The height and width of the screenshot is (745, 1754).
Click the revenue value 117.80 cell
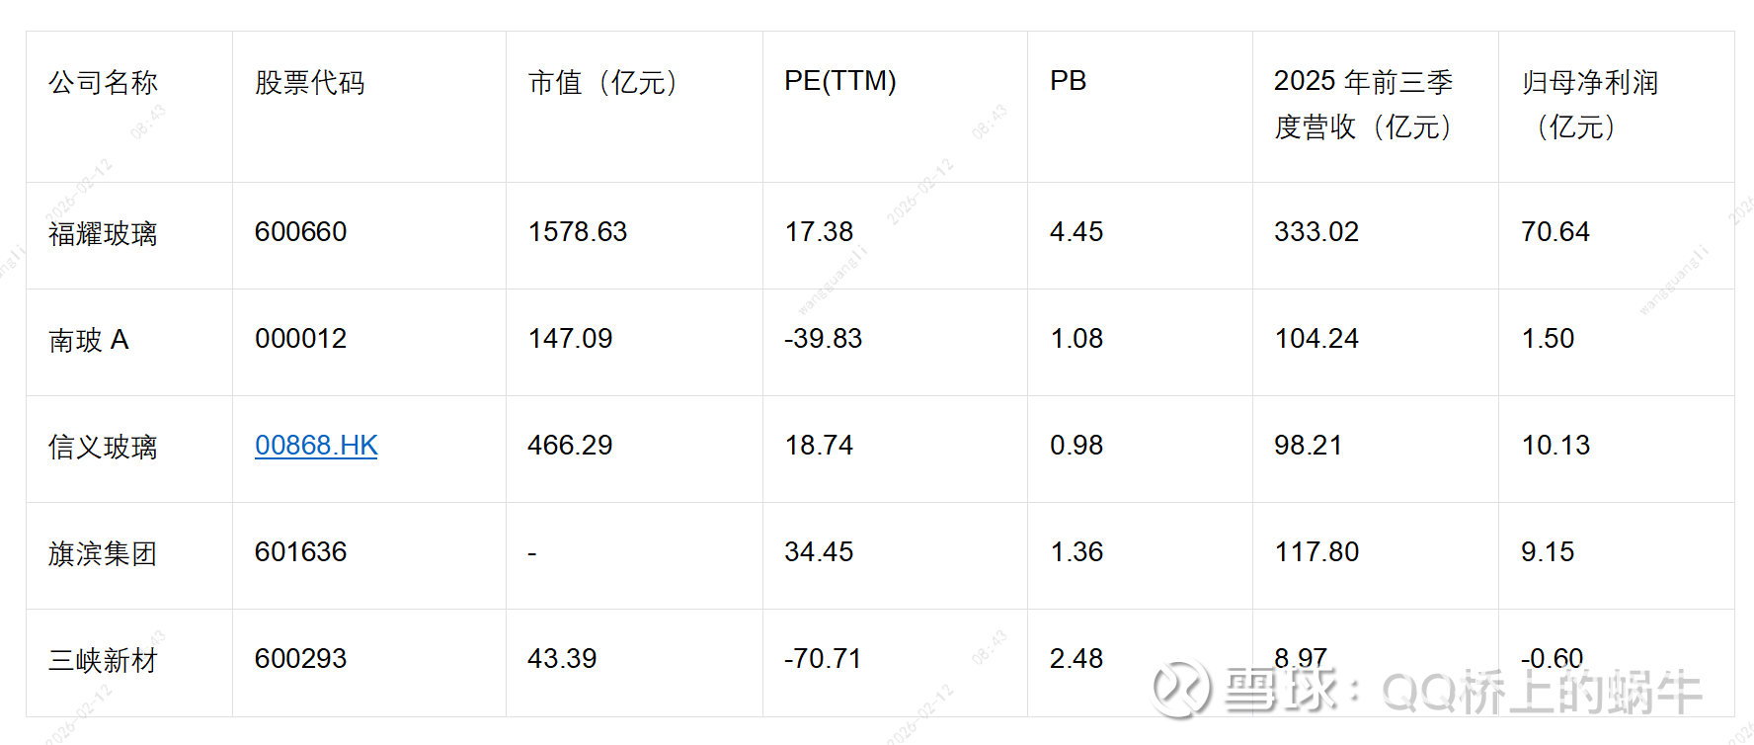click(1316, 552)
